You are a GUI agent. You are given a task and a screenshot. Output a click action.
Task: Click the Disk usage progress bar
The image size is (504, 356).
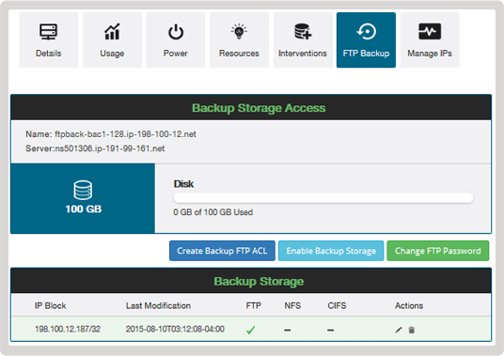point(323,198)
